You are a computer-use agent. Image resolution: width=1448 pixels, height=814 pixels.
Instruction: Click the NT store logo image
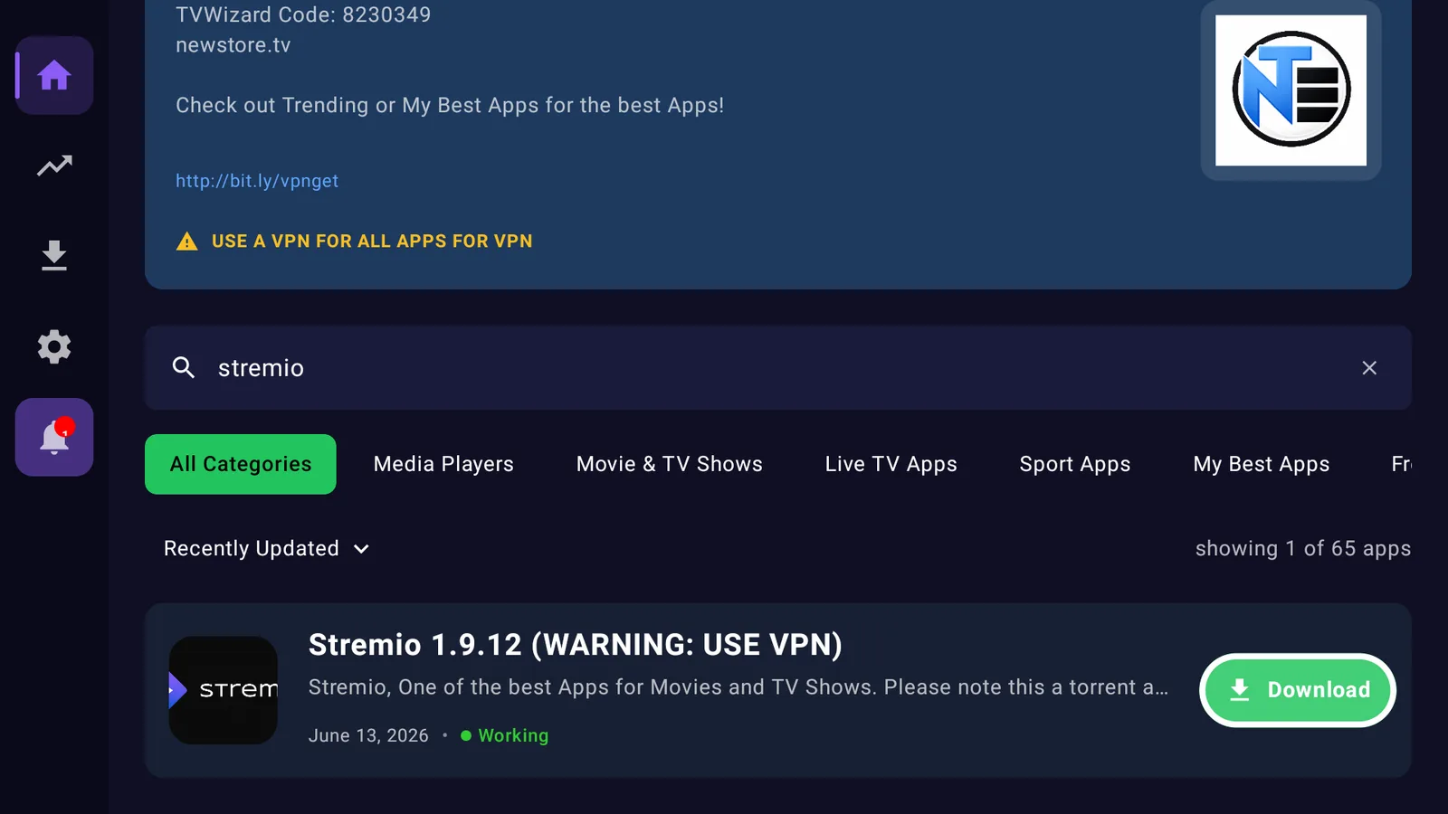pos(1291,90)
